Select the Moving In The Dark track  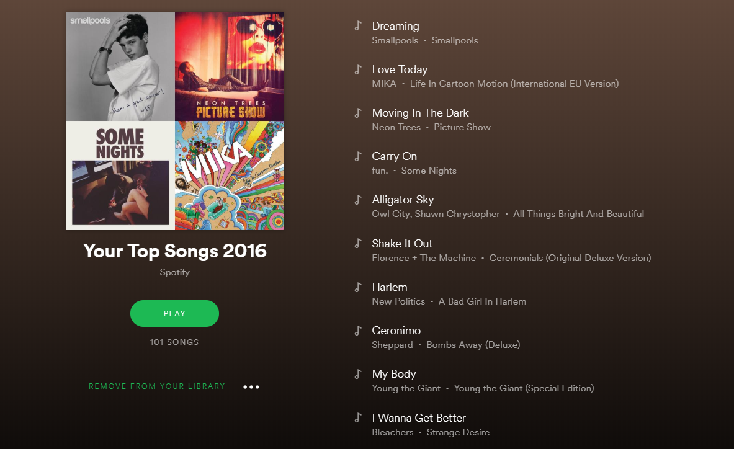click(x=421, y=113)
